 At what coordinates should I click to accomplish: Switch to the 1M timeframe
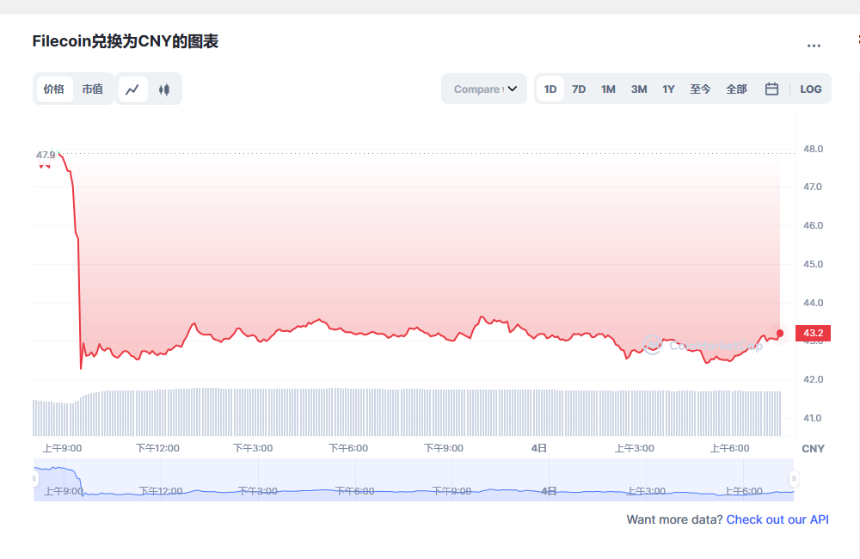click(x=609, y=89)
